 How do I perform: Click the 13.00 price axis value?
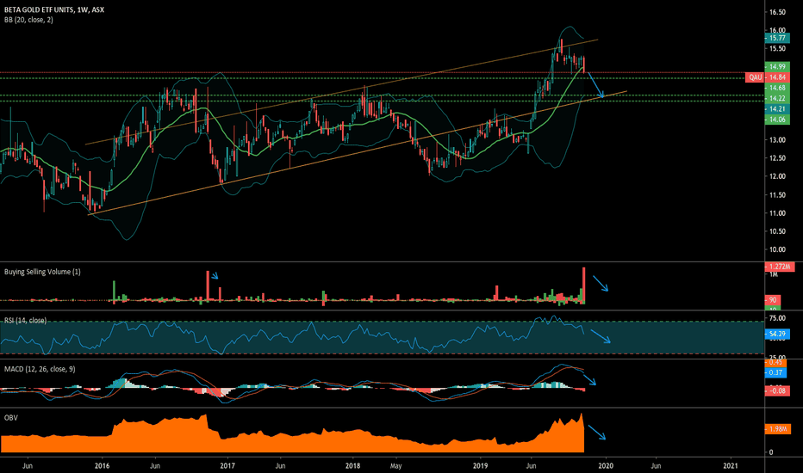[777, 139]
